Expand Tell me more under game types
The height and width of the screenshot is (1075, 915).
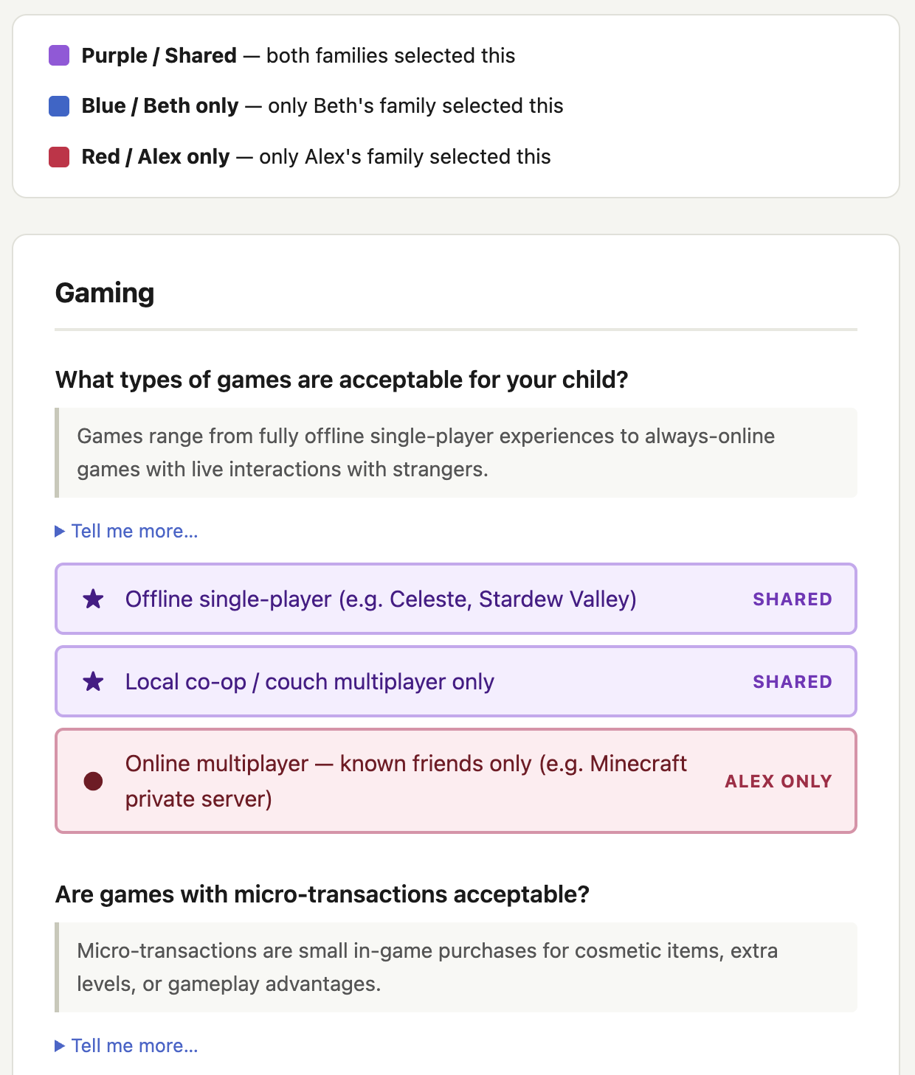[x=127, y=531]
